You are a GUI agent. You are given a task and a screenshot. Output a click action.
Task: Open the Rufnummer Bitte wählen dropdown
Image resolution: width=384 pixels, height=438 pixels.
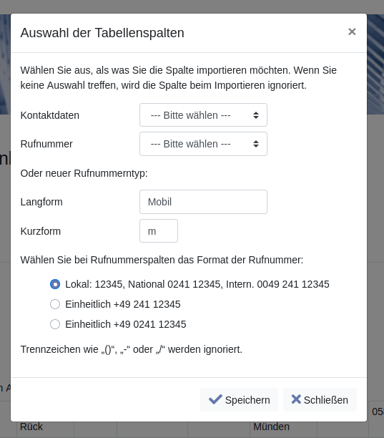pos(203,144)
